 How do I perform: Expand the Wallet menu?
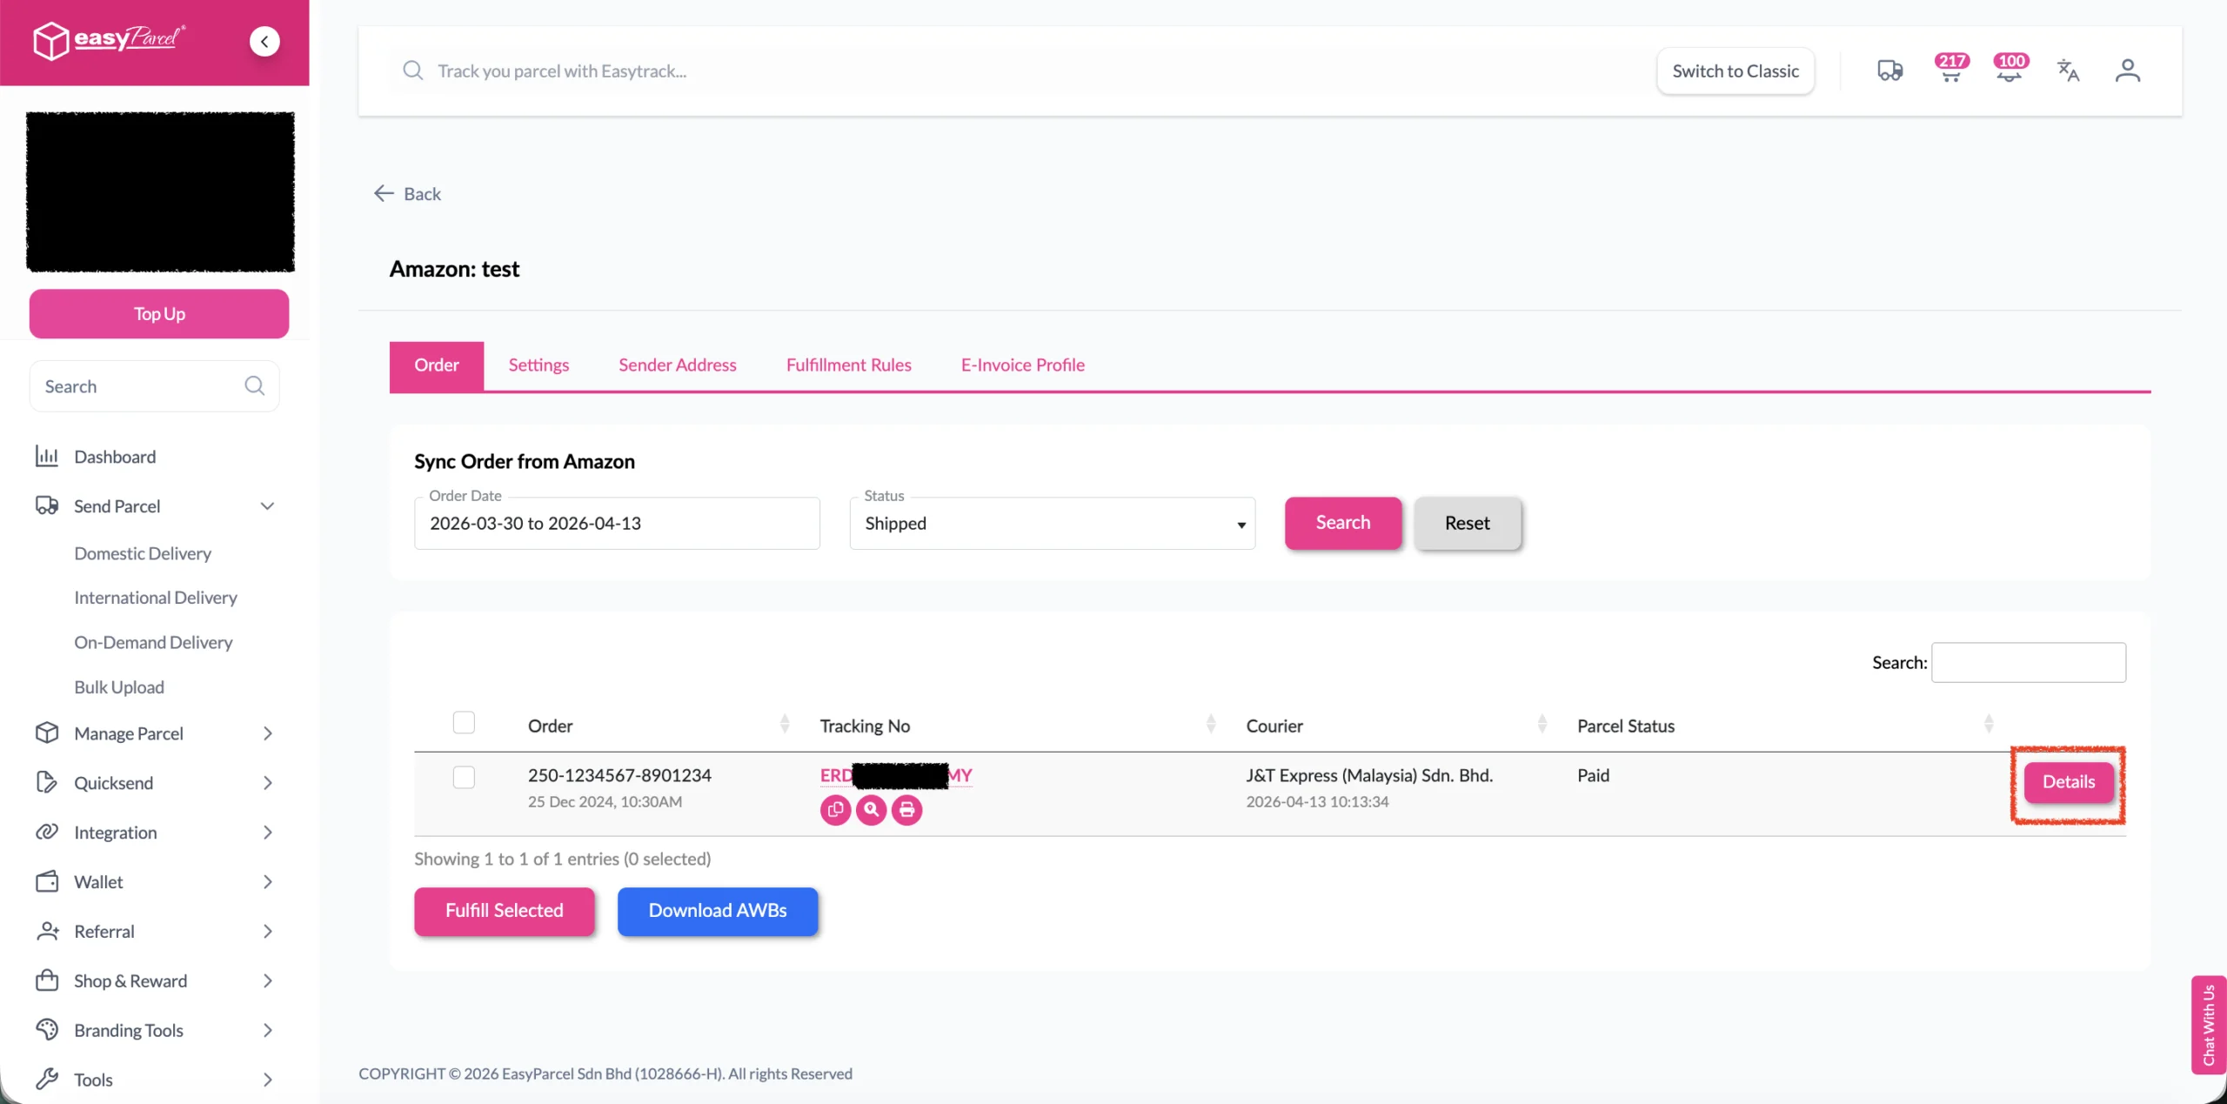[267, 882]
